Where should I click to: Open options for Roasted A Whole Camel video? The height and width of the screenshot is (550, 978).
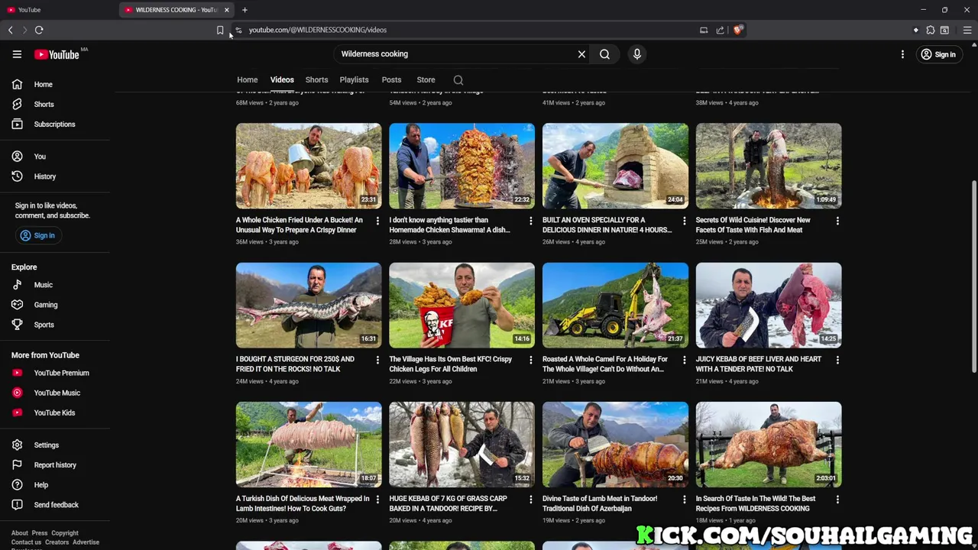click(684, 360)
